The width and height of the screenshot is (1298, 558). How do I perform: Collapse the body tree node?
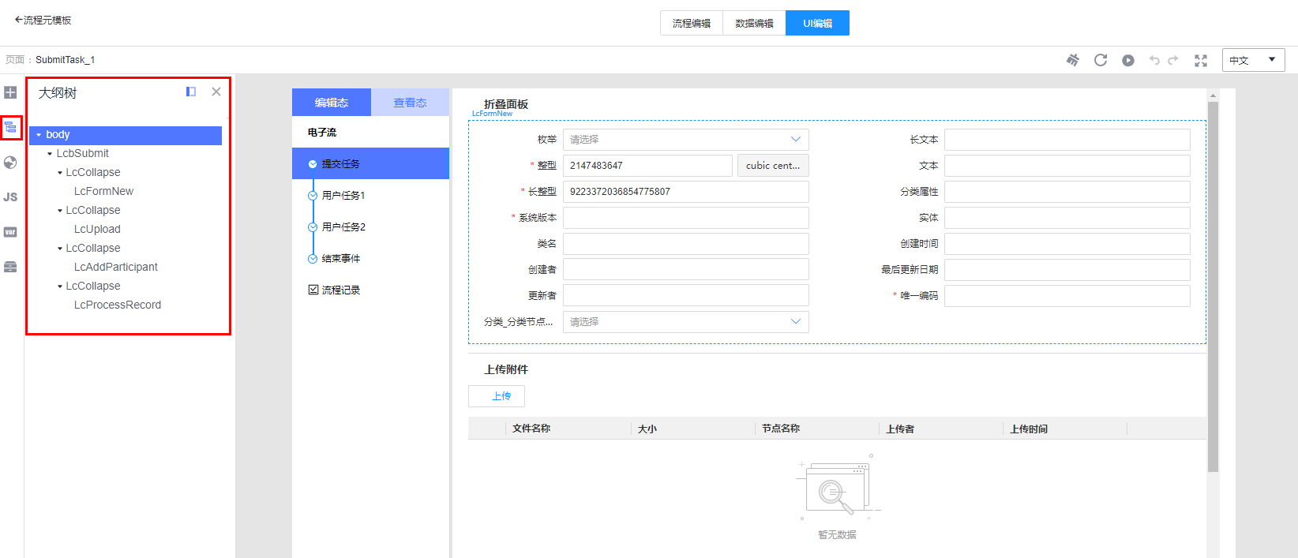[x=39, y=135]
